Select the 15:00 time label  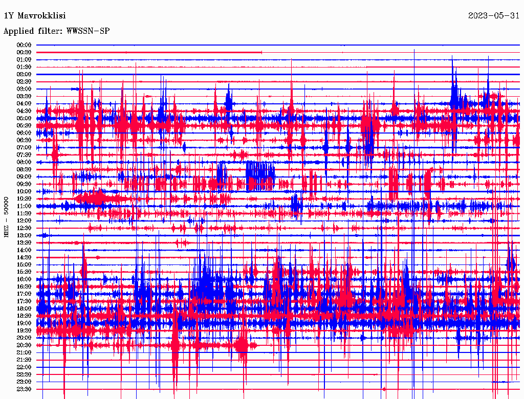pos(24,265)
